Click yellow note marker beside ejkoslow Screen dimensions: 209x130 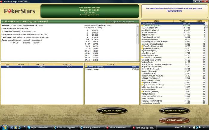tap(142, 83)
